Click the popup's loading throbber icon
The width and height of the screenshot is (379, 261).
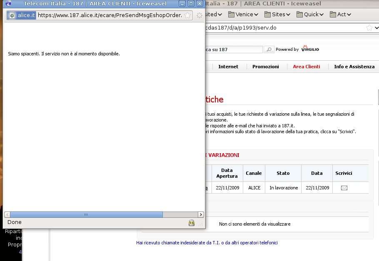point(199,15)
